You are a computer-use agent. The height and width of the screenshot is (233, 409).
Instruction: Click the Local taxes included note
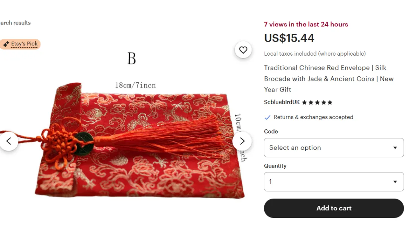tap(315, 54)
